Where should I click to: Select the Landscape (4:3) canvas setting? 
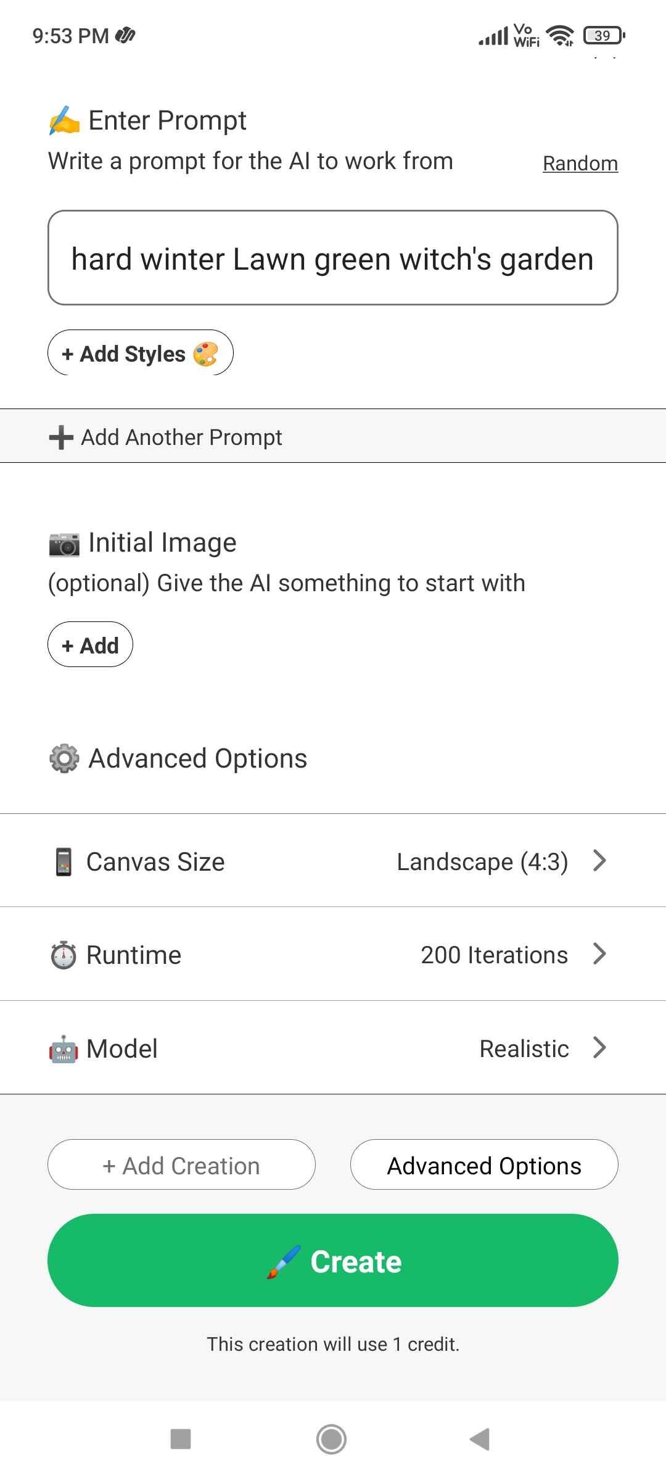pos(483,860)
